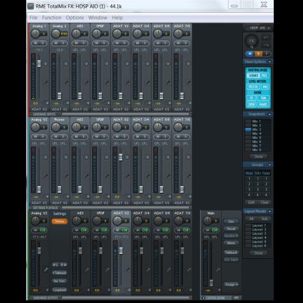Open the File menu
Screen dimensions: 303x303
click(x=33, y=18)
